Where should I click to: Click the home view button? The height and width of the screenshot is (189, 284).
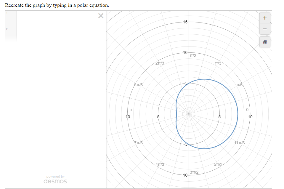pos(264,41)
